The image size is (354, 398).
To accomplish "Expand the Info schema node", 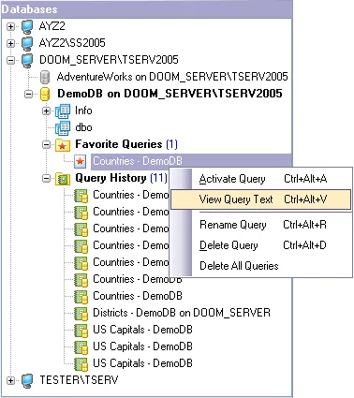I will click(46, 111).
